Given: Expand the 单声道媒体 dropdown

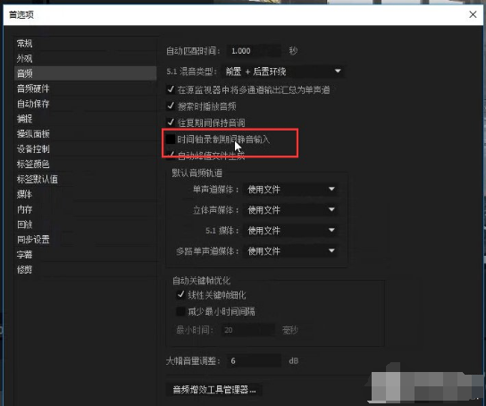Looking at the screenshot, I should [291, 190].
